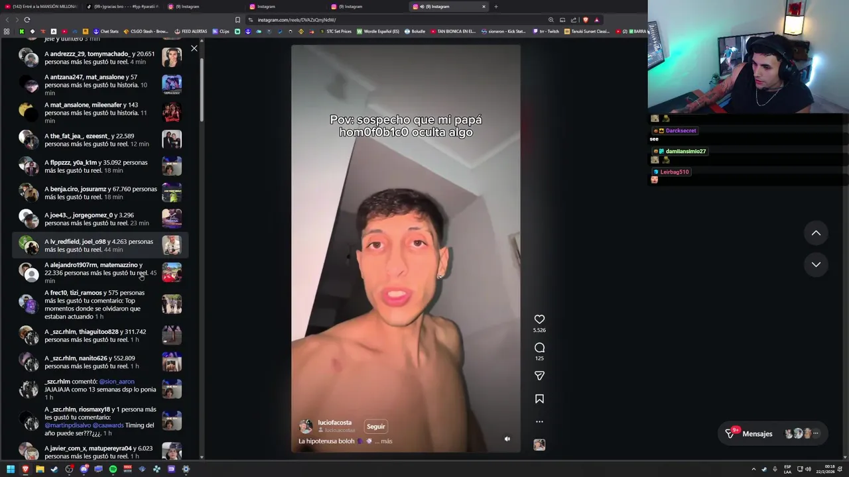
Task: Go to next reel with down chevron
Action: [816, 264]
